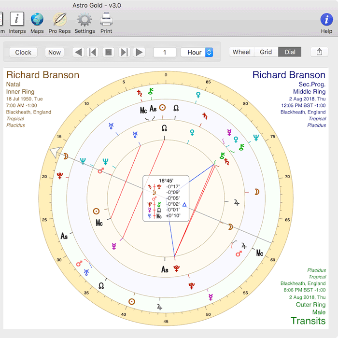The width and height of the screenshot is (338, 338).
Task: Click the Sec.Prog. label
Action: [312, 84]
